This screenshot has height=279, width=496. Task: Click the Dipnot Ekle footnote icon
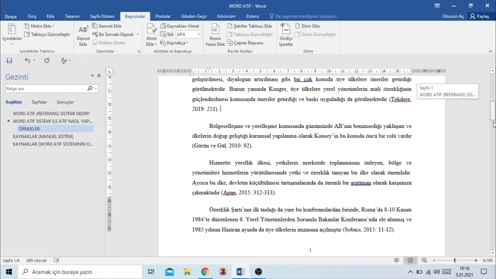(x=83, y=30)
